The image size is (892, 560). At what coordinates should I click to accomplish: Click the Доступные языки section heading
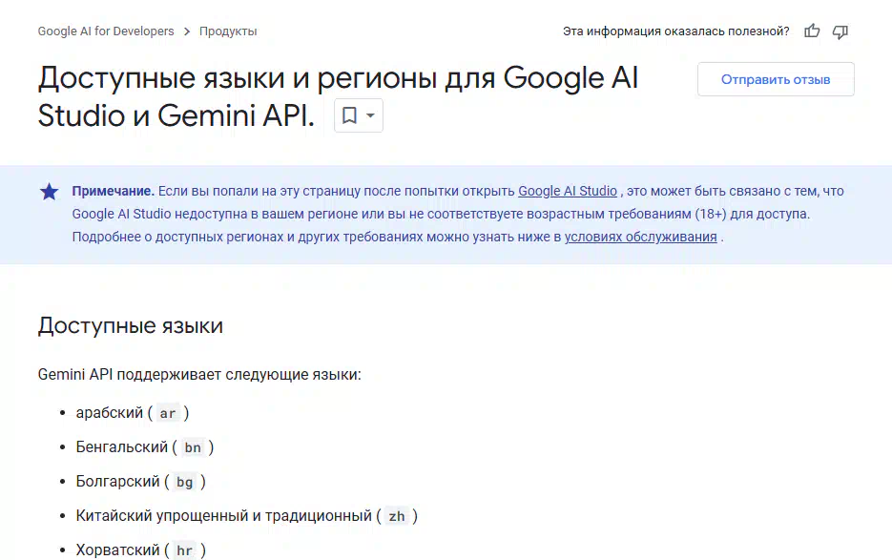[131, 325]
